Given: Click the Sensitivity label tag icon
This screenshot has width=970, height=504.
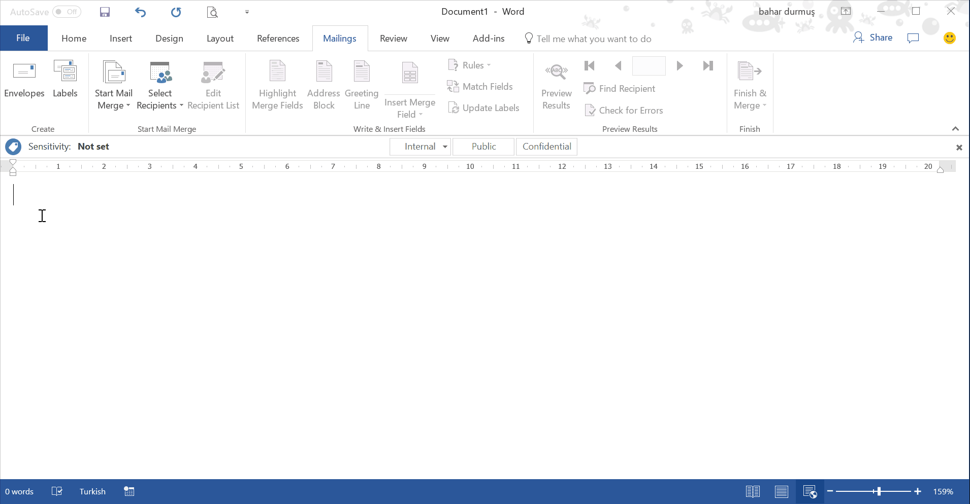Looking at the screenshot, I should click(13, 147).
